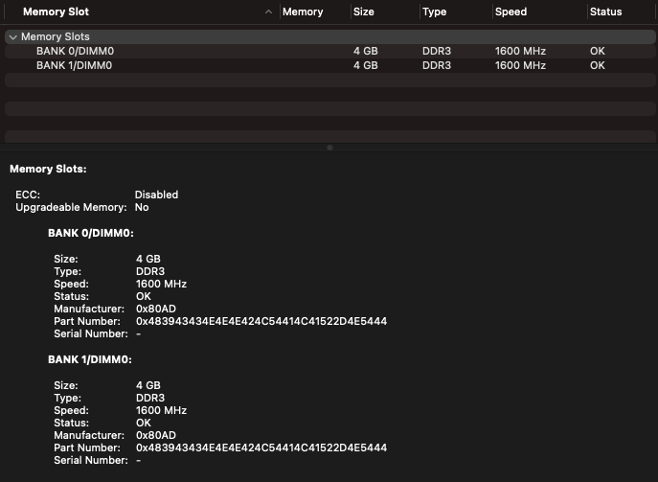
Task: Click the OK status cell of BANK 1/DIMM0 row
Action: (598, 65)
